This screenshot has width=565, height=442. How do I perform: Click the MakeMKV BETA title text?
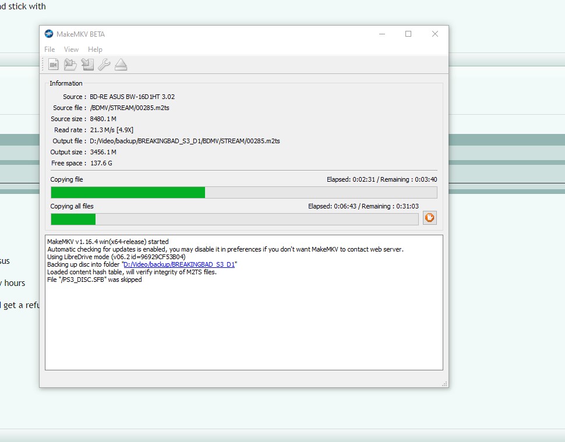pos(81,34)
